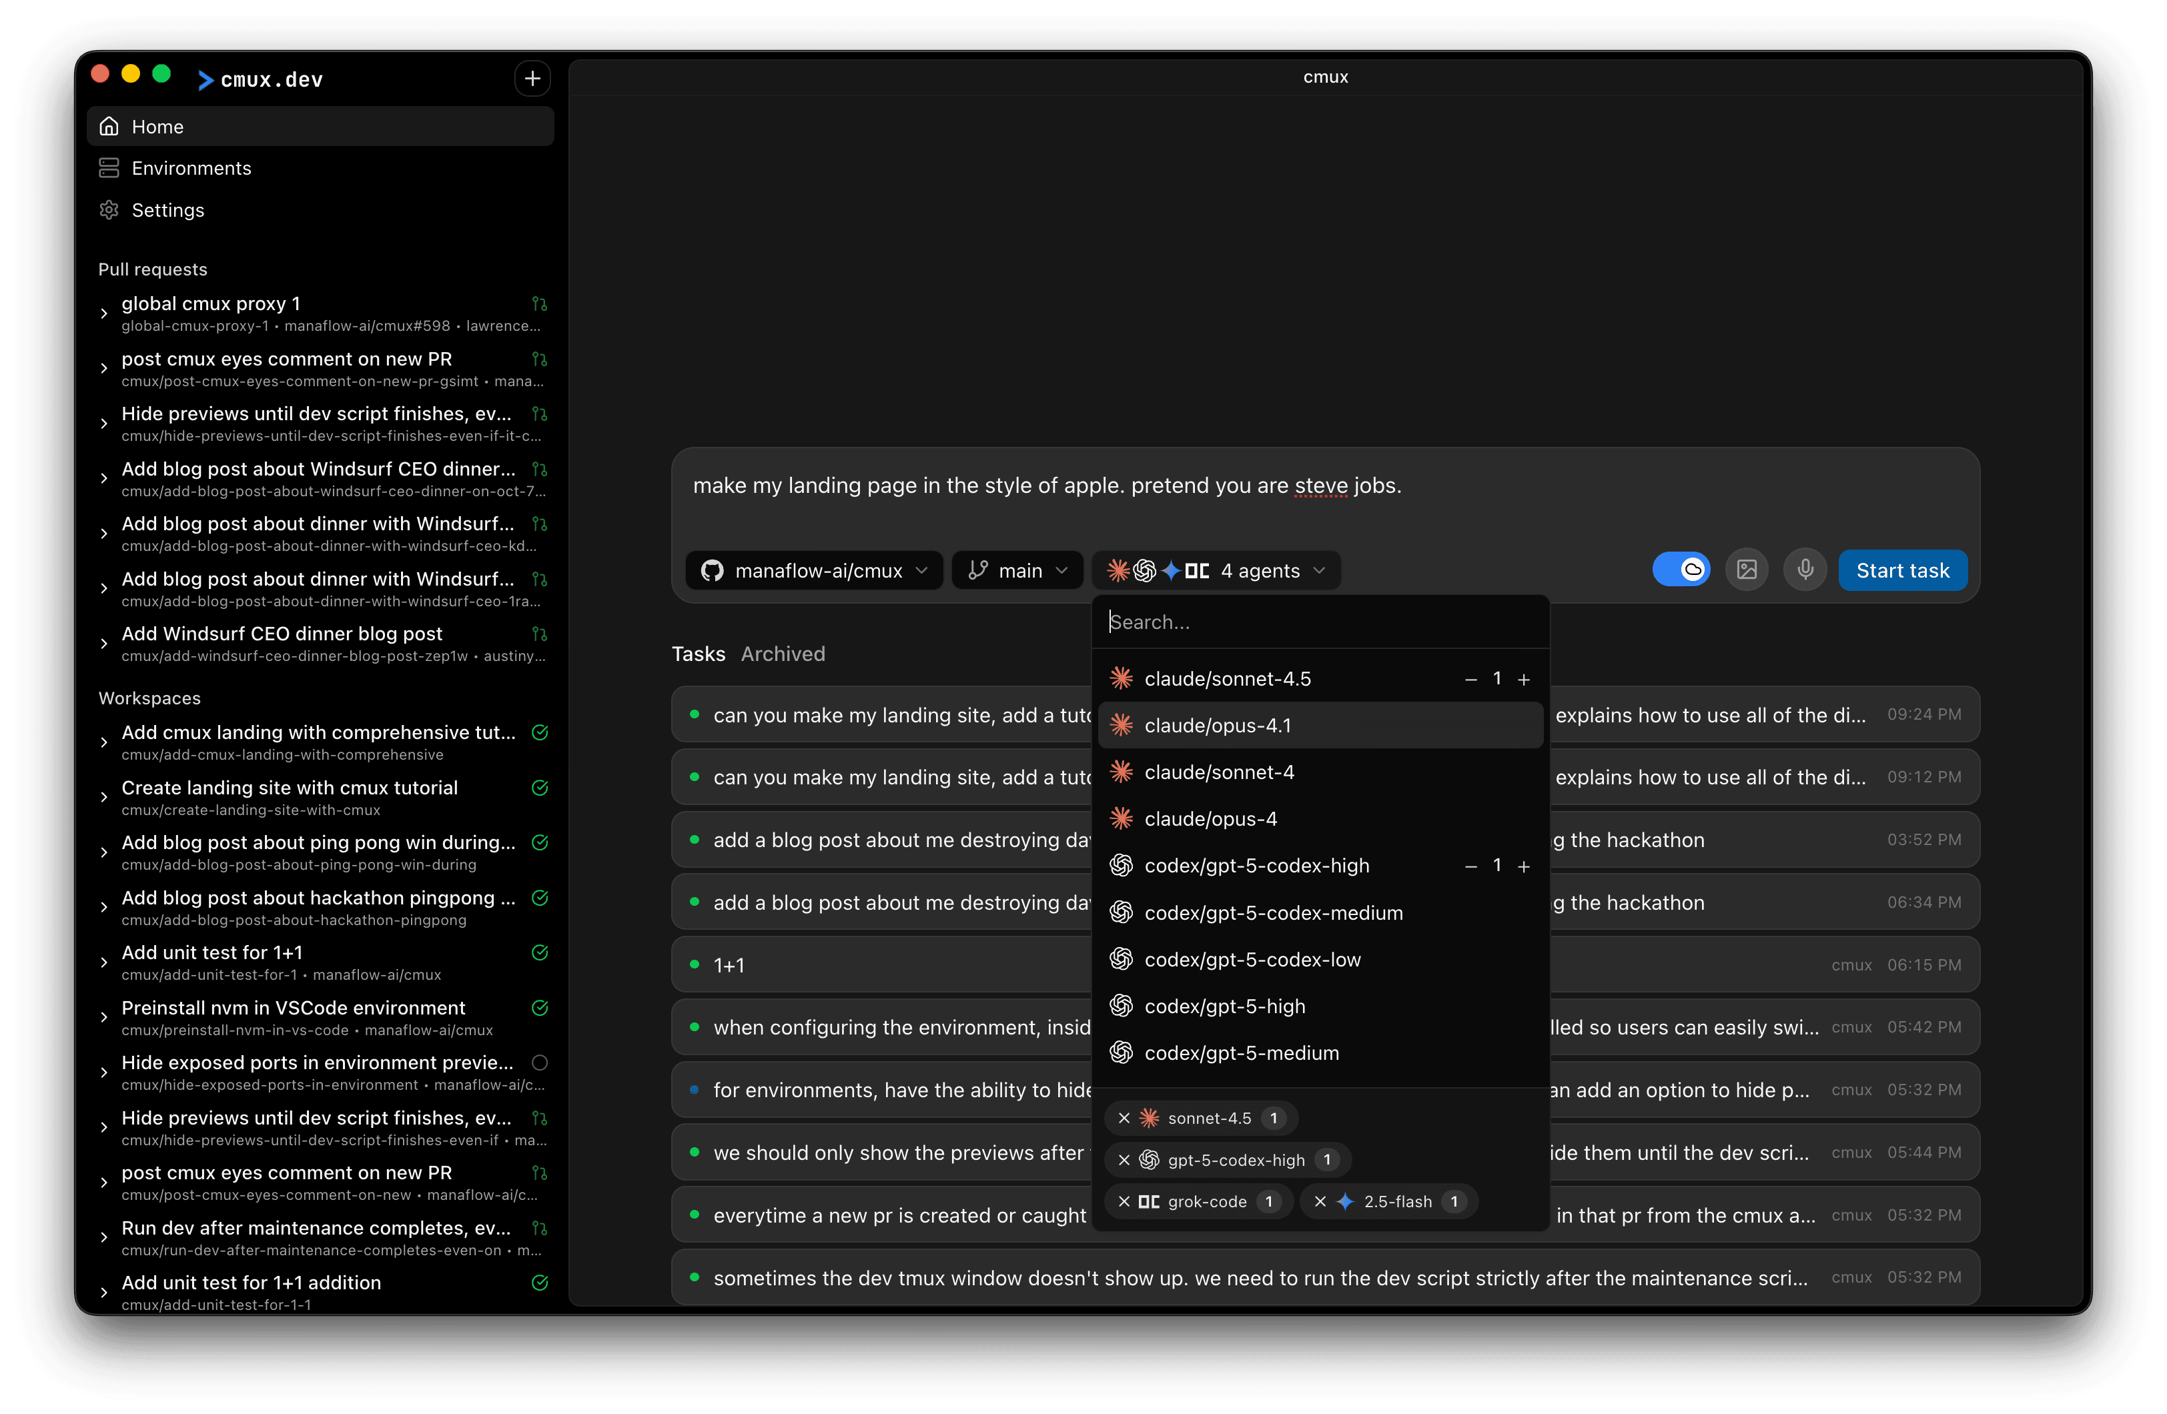This screenshot has width=2167, height=1414.
Task: Click the Environments sidebar icon
Action: point(109,167)
